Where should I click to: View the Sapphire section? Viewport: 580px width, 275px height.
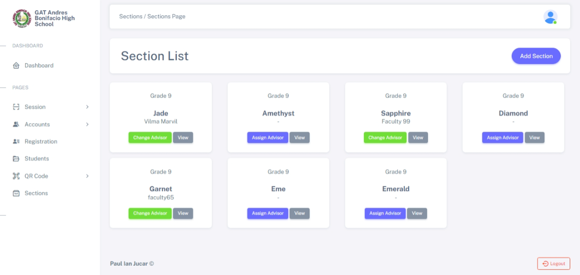418,138
